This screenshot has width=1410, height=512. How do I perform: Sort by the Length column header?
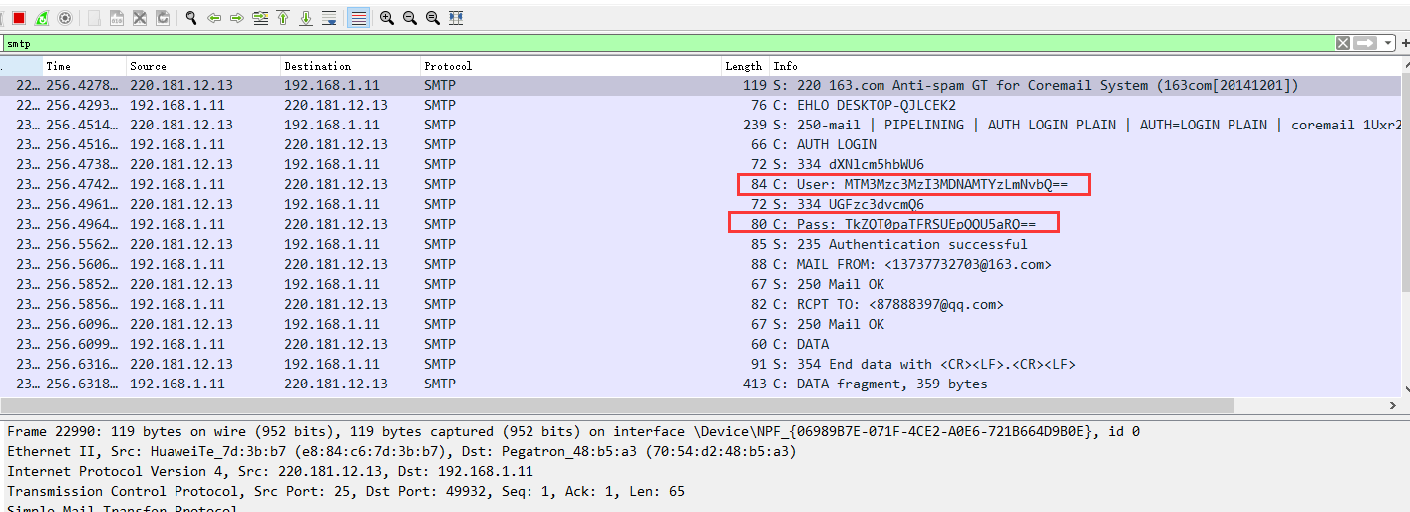pyautogui.click(x=745, y=66)
